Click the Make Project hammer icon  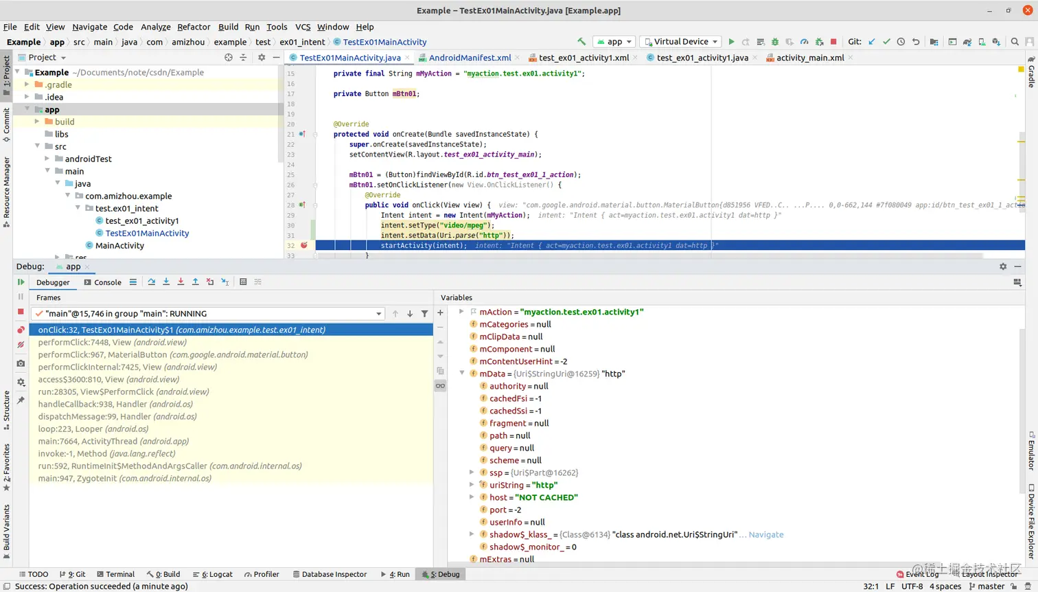tap(581, 42)
